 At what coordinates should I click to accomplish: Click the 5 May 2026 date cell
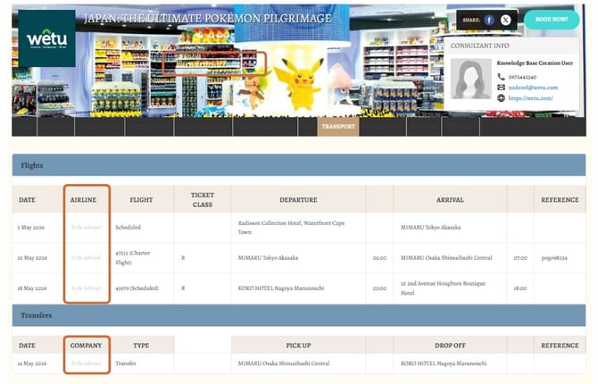coord(31,227)
